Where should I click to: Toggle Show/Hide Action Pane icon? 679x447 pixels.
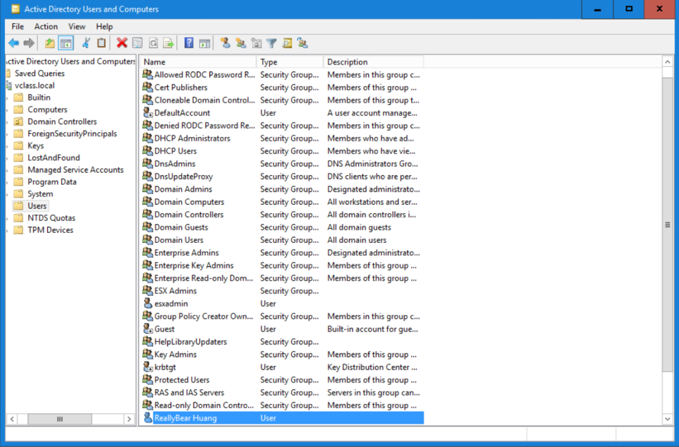tap(204, 43)
